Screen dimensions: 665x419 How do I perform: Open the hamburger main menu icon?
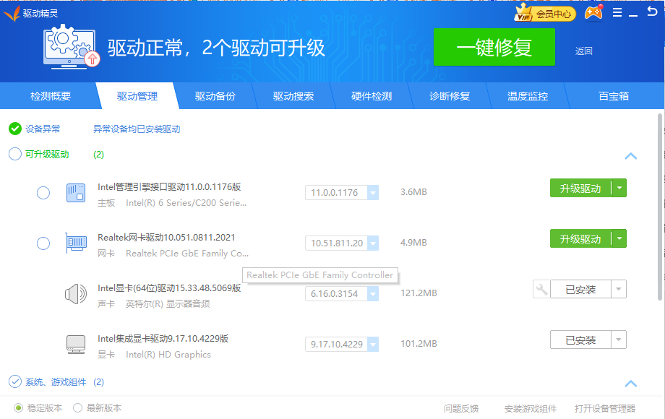click(x=617, y=13)
